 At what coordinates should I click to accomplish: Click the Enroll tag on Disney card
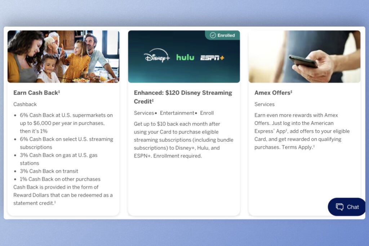[207, 113]
